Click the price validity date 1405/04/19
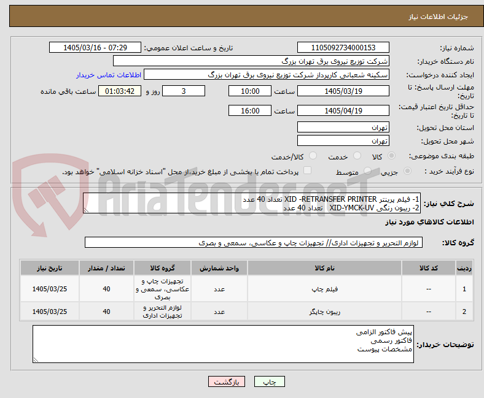The image size is (484, 398). click(x=343, y=110)
